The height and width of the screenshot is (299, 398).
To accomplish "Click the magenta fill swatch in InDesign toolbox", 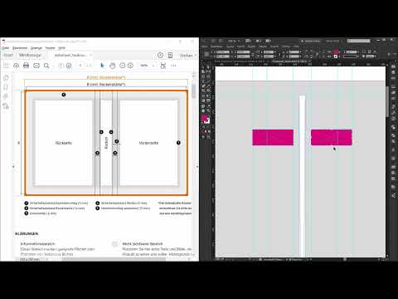I will point(204,119).
